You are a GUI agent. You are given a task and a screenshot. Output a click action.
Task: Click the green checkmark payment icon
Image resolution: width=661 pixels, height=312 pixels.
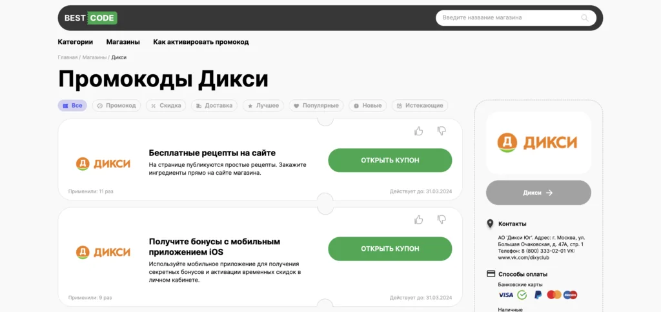click(522, 295)
